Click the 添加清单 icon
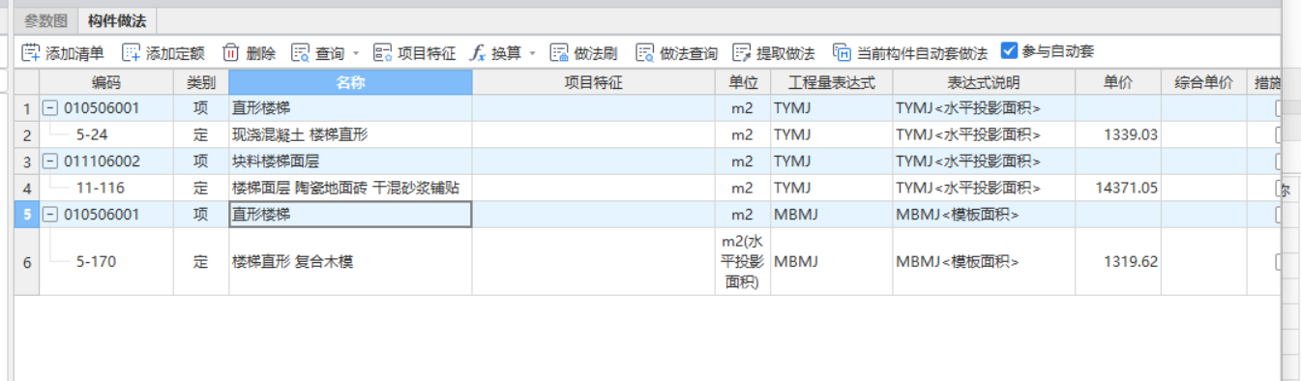The width and height of the screenshot is (1301, 381). [31, 53]
